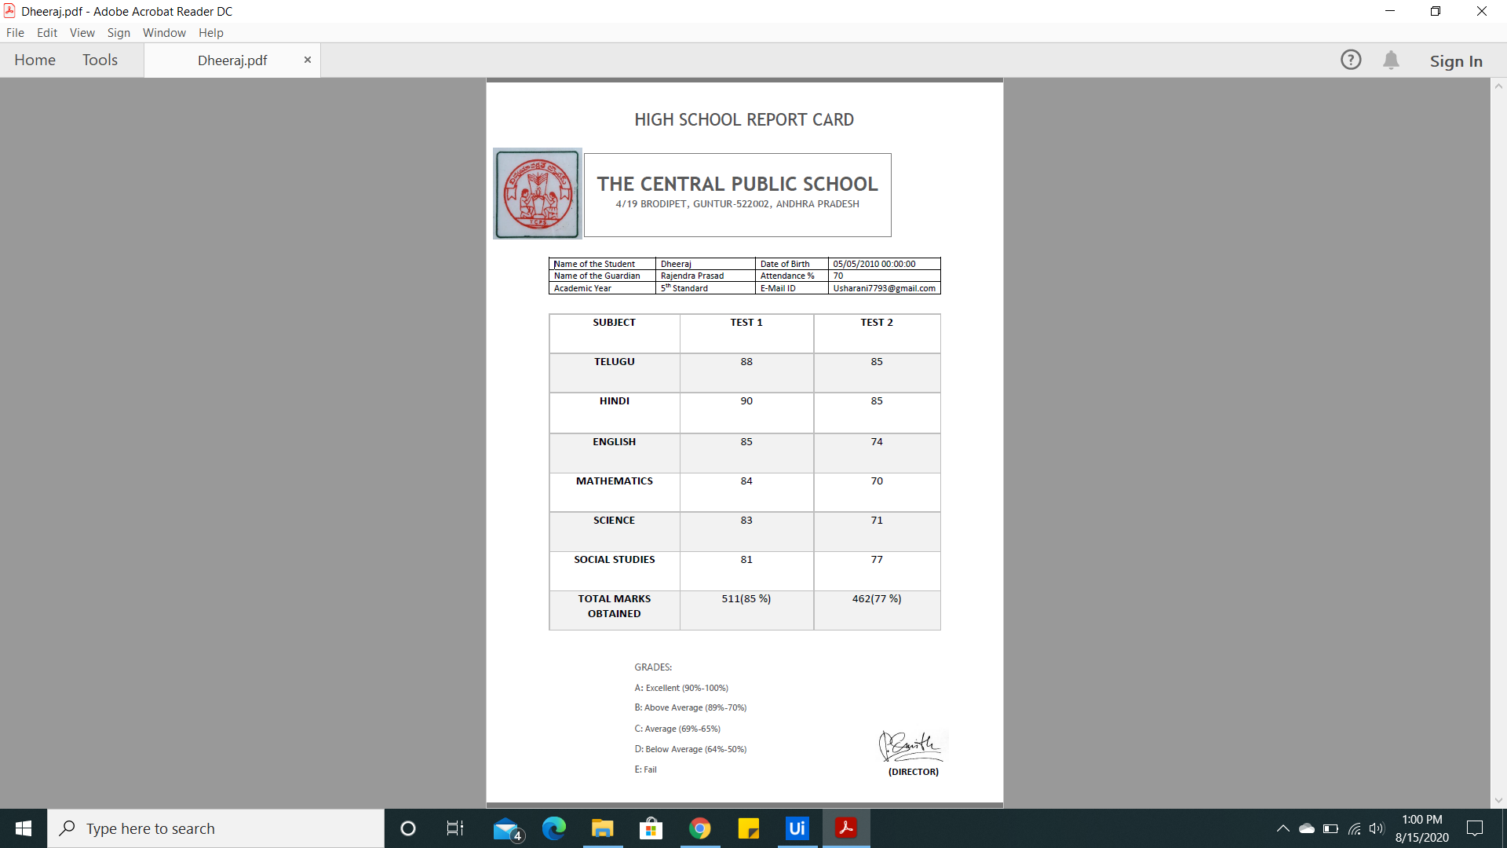
Task: Go to the Home tab
Action: [x=35, y=60]
